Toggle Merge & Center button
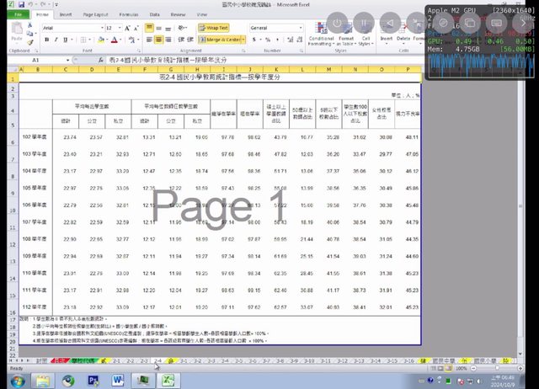The image size is (539, 389). click(x=222, y=40)
